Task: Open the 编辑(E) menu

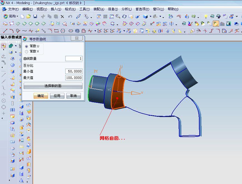Action: 28,9
